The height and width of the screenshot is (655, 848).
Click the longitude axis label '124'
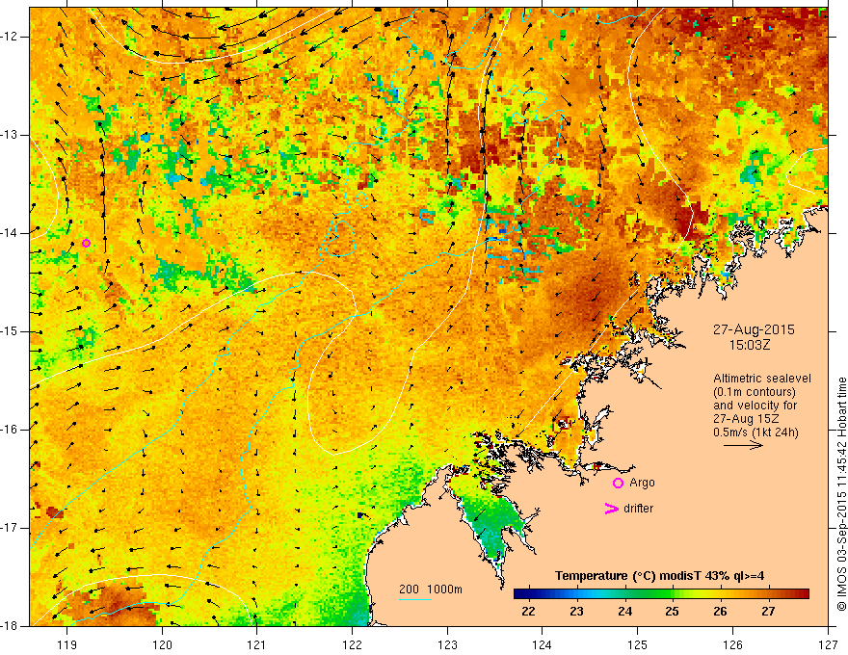(x=543, y=644)
